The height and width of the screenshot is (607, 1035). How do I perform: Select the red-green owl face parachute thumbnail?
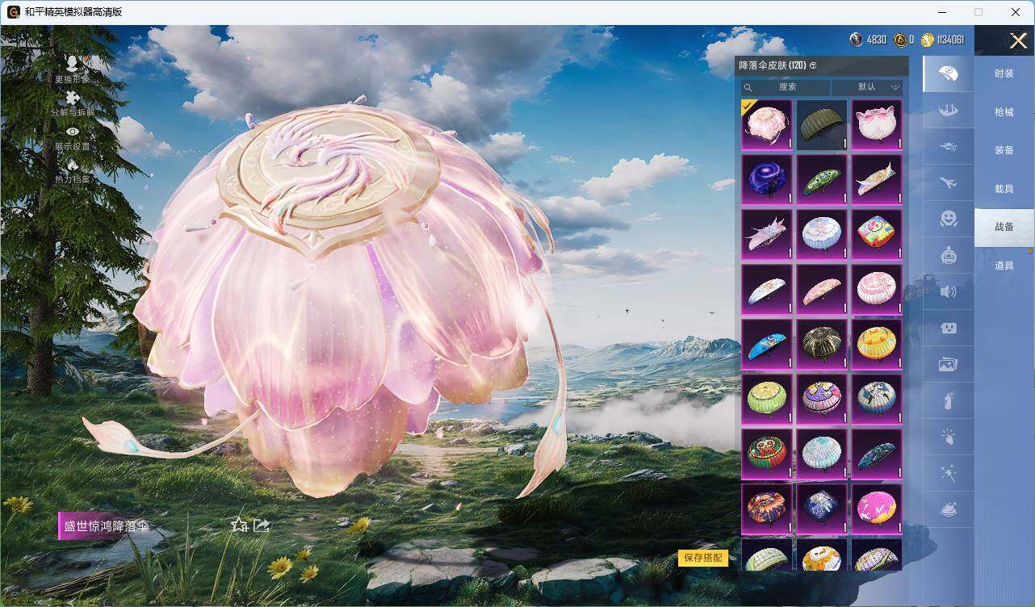tap(767, 454)
